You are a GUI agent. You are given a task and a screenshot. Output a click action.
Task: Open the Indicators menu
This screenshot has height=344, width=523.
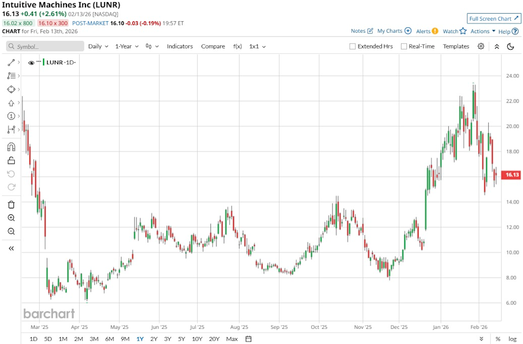(x=180, y=46)
